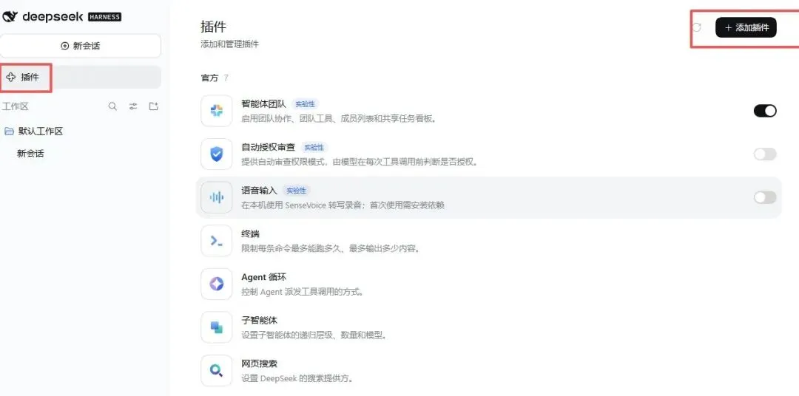
Task: Start a 新会话 from the top button
Action: click(81, 46)
